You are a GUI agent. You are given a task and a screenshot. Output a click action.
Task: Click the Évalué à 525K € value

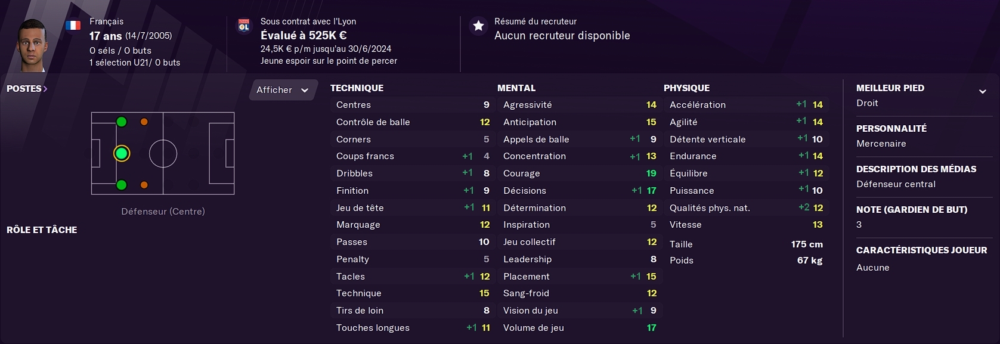304,35
